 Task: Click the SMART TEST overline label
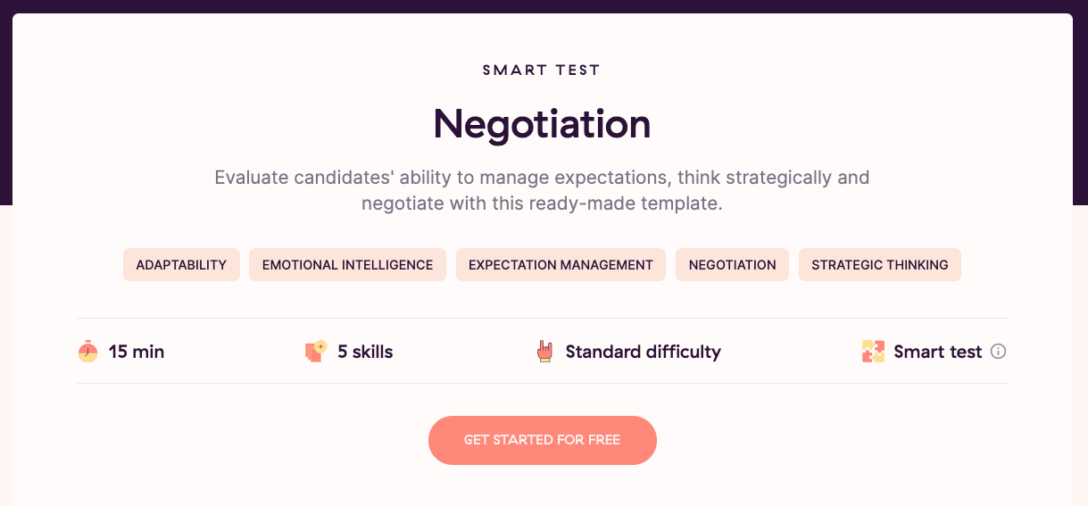pyautogui.click(x=542, y=70)
